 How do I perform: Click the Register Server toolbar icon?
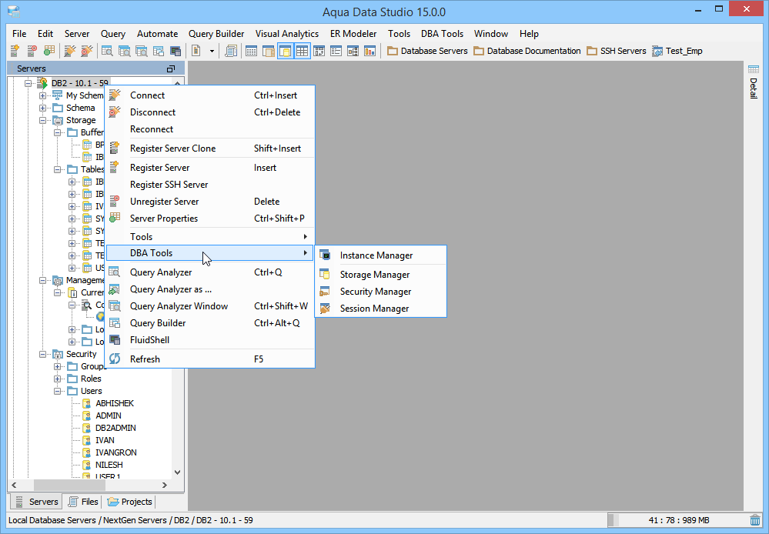[15, 51]
